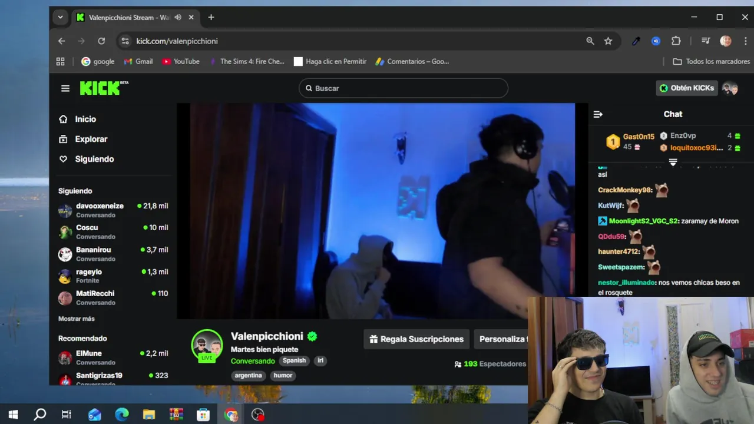Click MoonlightS2_VGC_S2 username in chat
Image resolution: width=754 pixels, height=424 pixels.
coord(643,221)
